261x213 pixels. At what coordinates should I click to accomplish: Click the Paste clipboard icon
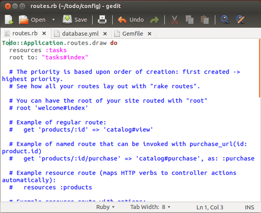click(204, 20)
